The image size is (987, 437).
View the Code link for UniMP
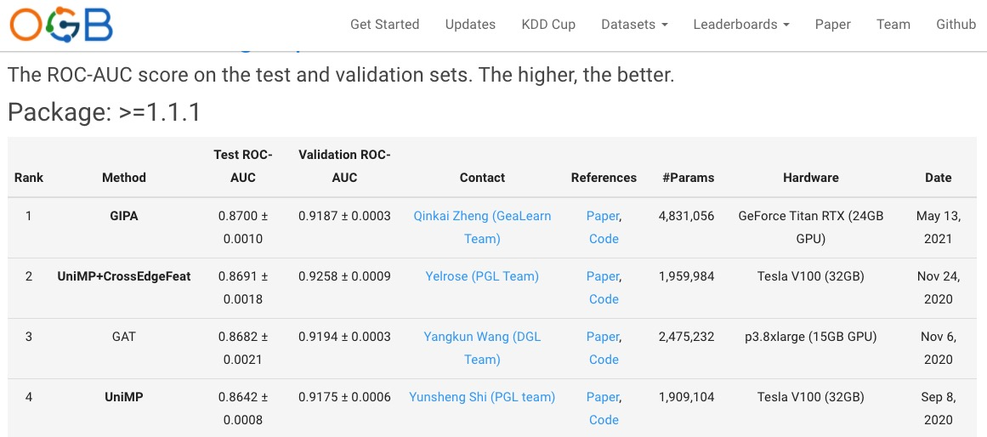pos(604,420)
